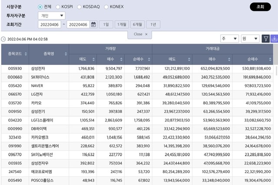The height and width of the screenshot is (185, 278).
Task: Sort 거래량 순매수 column
Action: pyautogui.click(x=149, y=58)
